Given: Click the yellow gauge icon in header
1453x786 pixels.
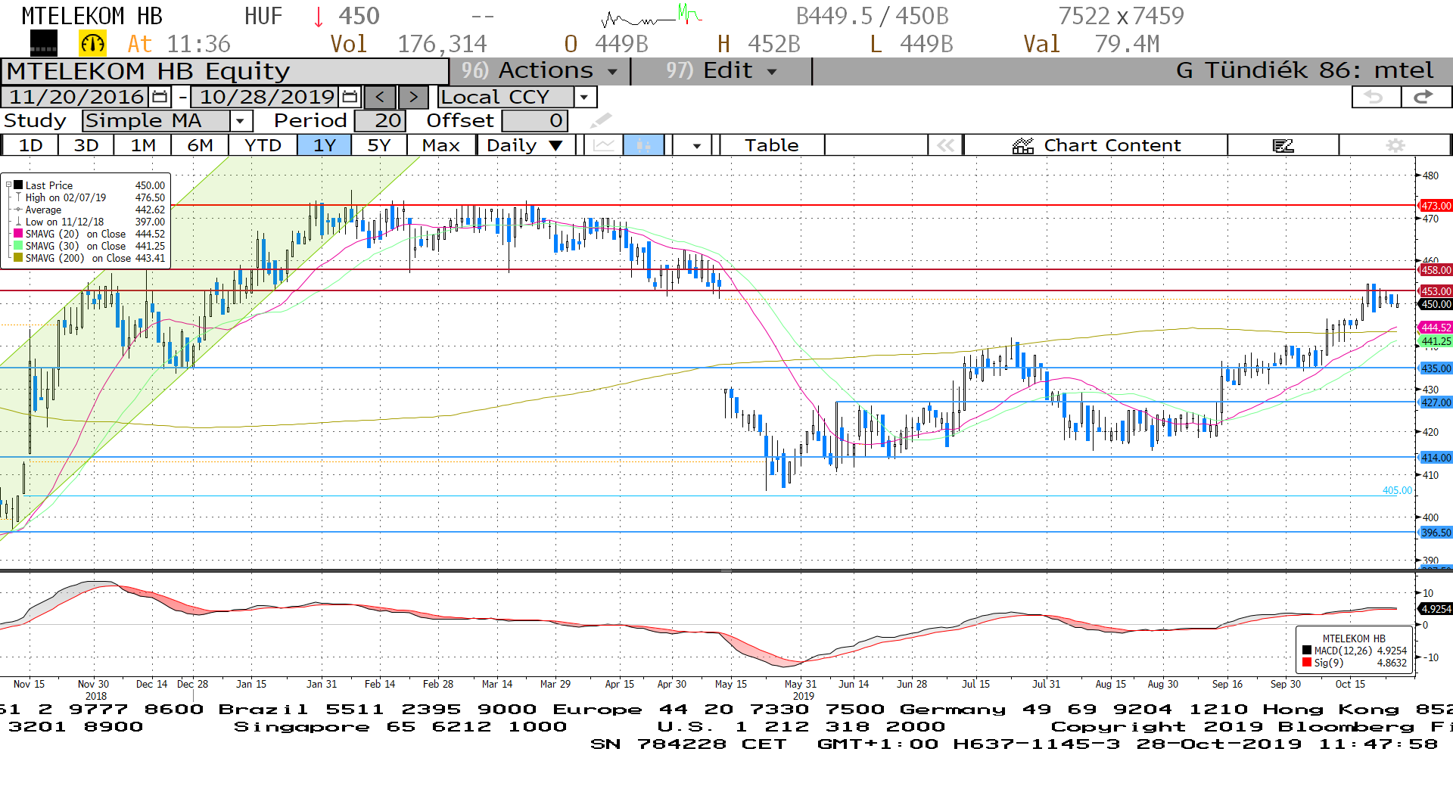Looking at the screenshot, I should pyautogui.click(x=93, y=44).
